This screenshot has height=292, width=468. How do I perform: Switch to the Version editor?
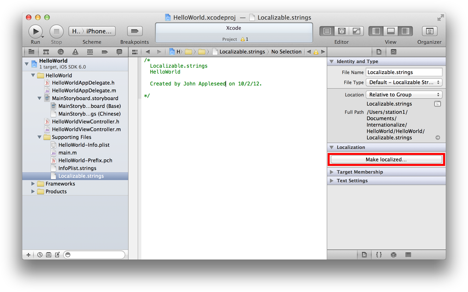[x=356, y=31]
